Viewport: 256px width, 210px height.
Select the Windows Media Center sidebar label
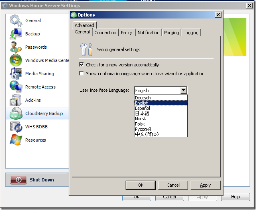[x=47, y=60]
